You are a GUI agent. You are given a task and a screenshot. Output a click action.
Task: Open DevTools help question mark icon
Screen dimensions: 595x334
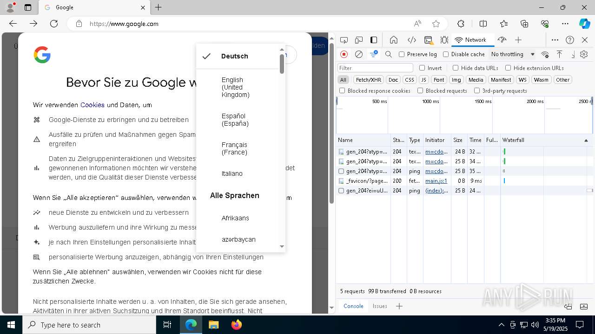pos(570,40)
